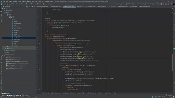
Task: Expand the java (generated) folder
Action: pyautogui.click(x=4, y=50)
